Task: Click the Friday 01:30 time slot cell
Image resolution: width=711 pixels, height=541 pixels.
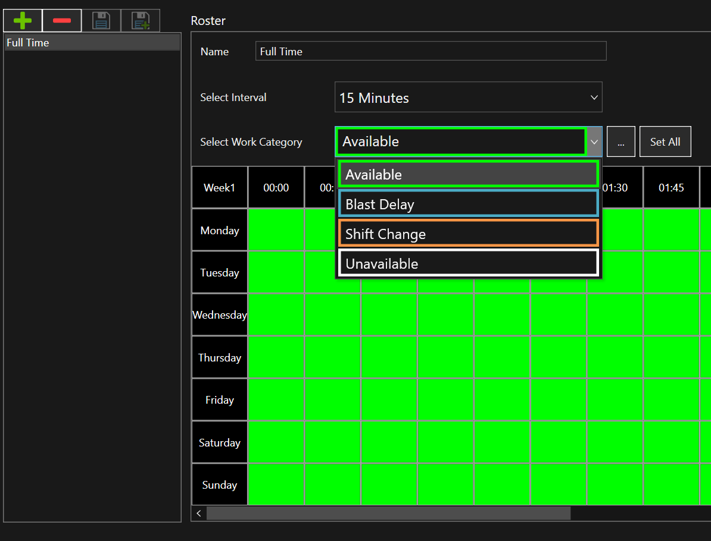Action: (615, 400)
